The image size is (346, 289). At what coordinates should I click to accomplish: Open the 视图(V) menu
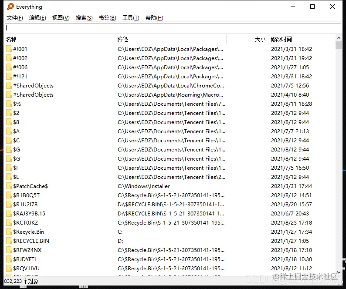[61, 18]
